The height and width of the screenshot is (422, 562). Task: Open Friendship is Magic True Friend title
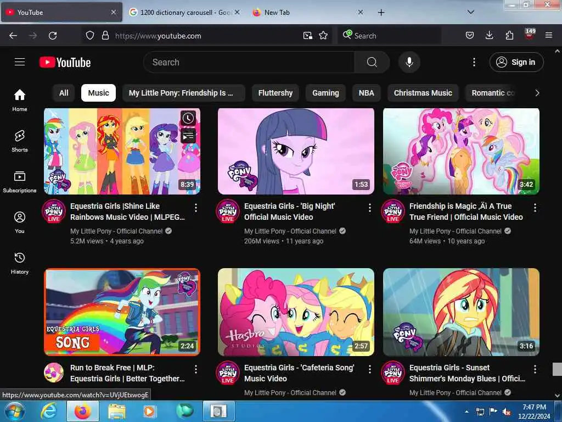pyautogui.click(x=466, y=212)
